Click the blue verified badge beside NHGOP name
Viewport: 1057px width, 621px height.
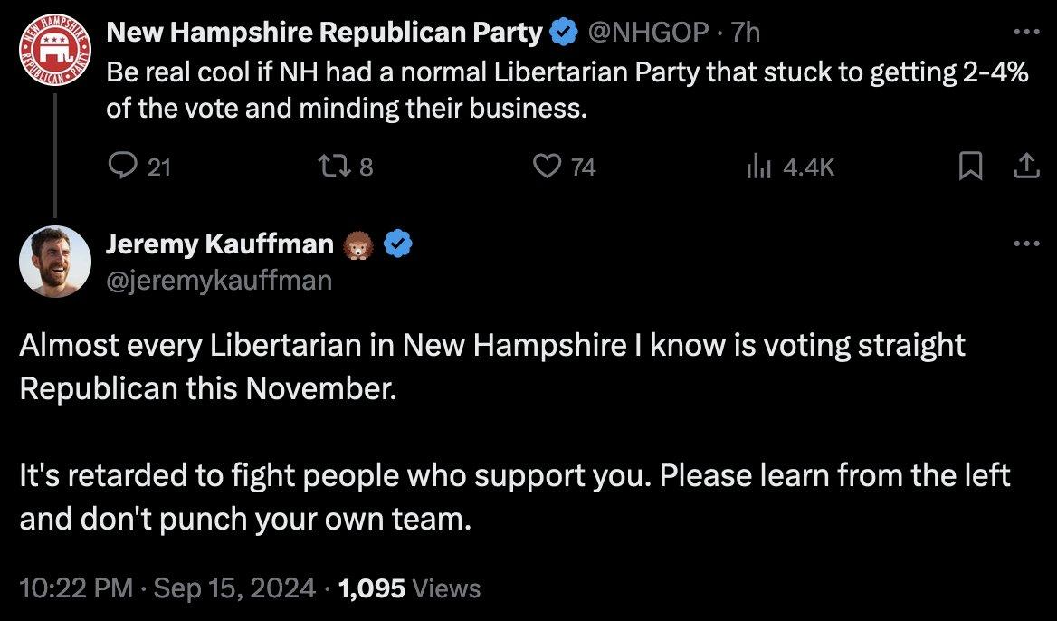tap(565, 33)
